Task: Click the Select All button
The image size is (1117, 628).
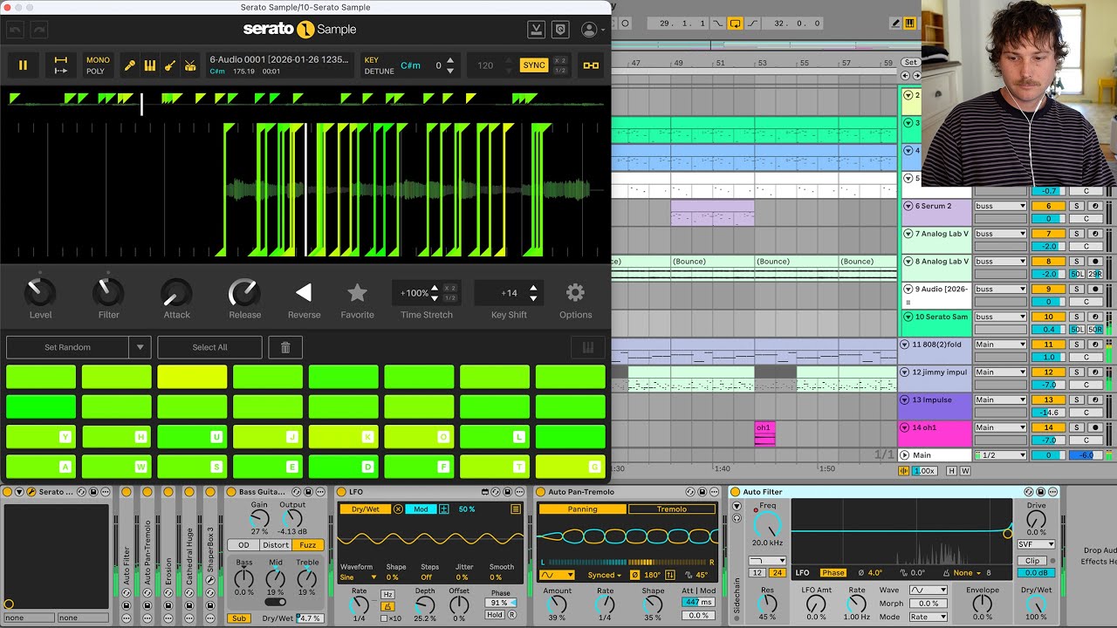Action: [x=209, y=347]
